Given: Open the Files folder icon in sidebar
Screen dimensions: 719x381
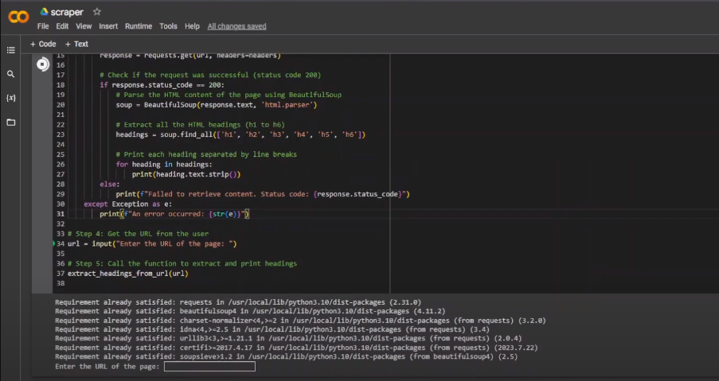Looking at the screenshot, I should point(10,122).
